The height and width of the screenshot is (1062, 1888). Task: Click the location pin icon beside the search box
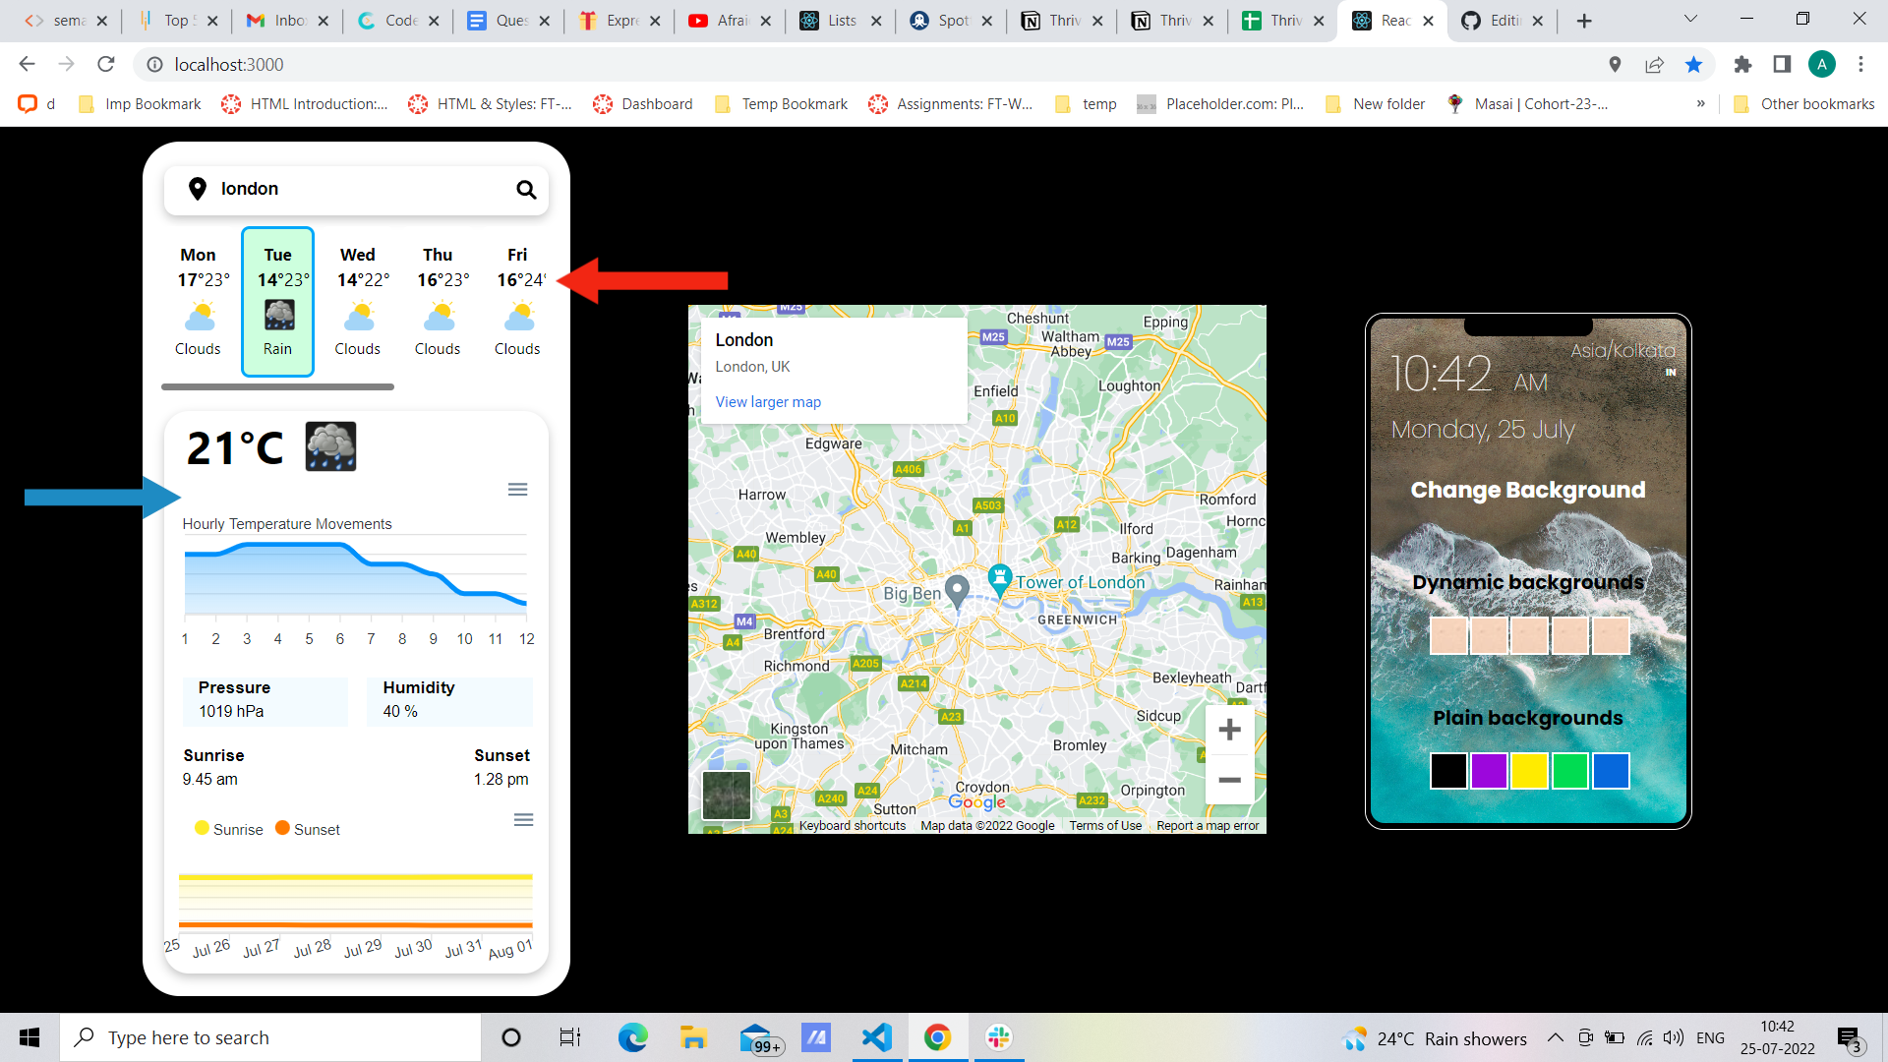pos(197,189)
